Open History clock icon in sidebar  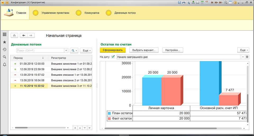4,49
